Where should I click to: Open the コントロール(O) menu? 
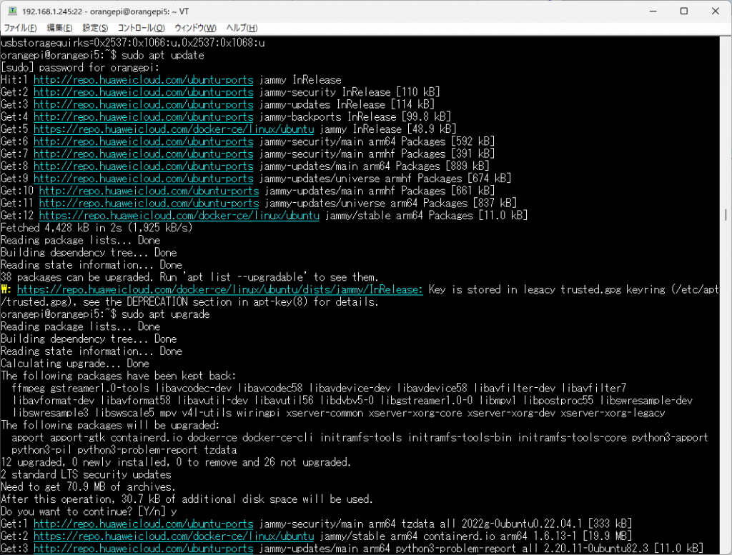(141, 28)
